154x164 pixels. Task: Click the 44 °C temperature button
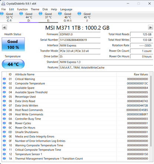click(13, 64)
